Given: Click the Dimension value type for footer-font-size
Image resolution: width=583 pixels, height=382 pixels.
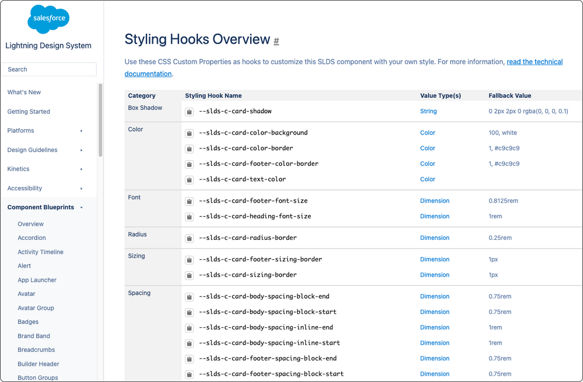Looking at the screenshot, I should [x=434, y=201].
